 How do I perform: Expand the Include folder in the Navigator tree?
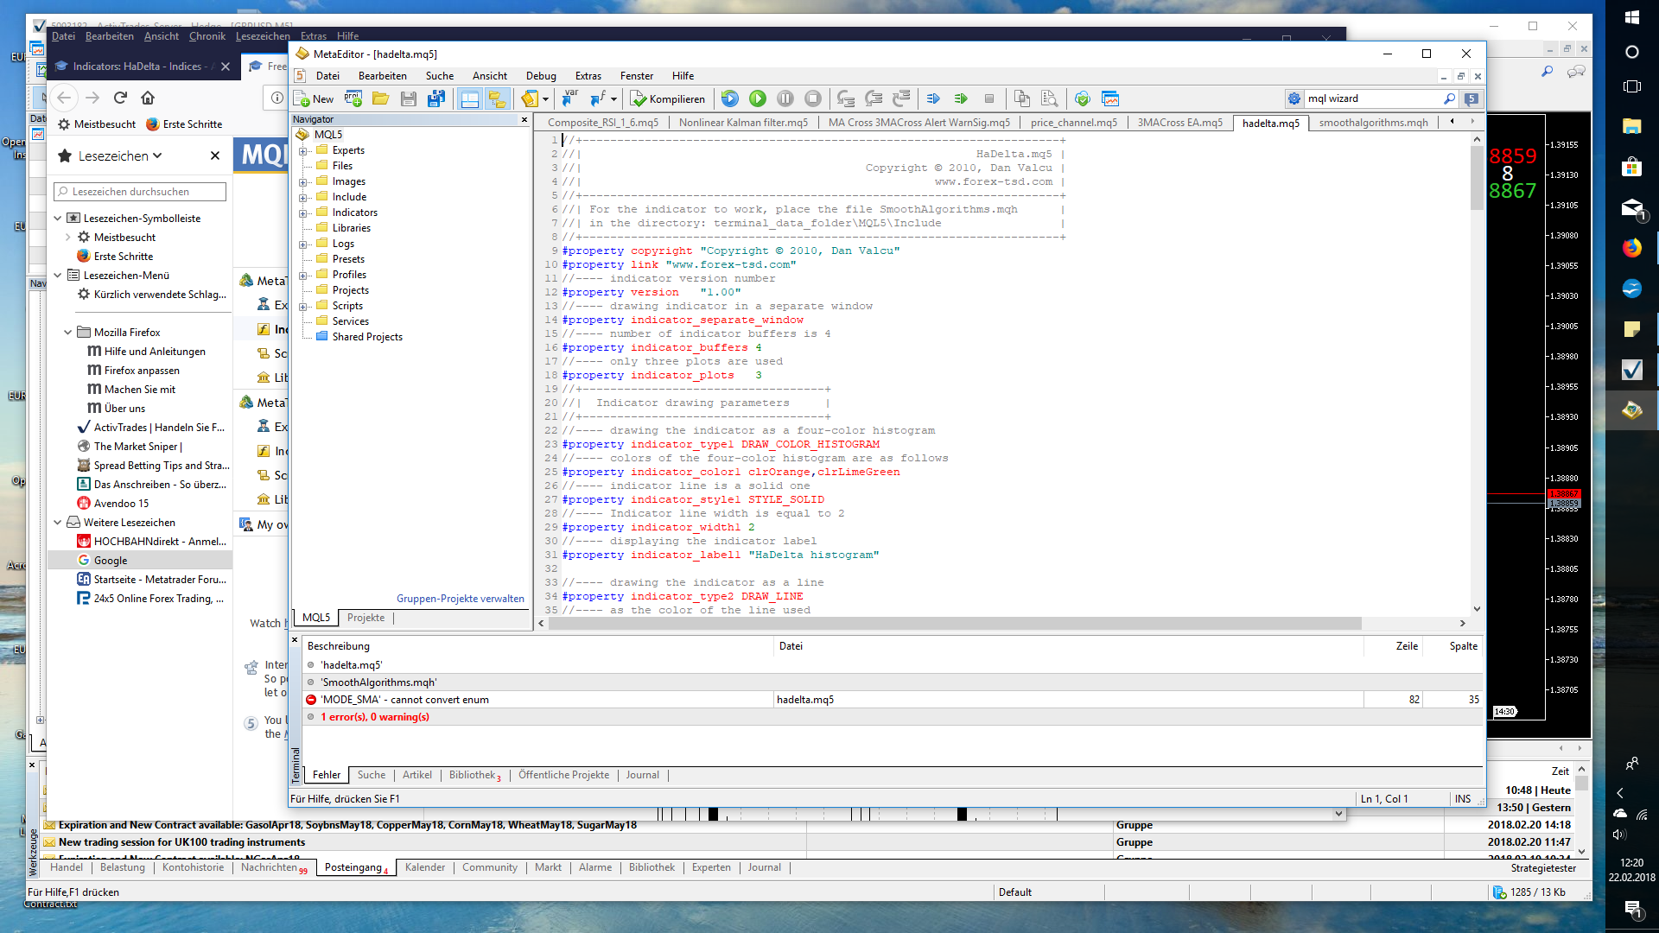tap(302, 196)
